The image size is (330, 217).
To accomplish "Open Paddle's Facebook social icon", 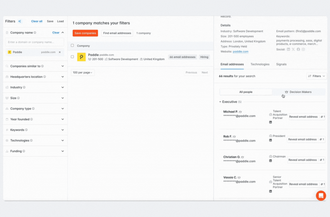I will click(298, 49).
